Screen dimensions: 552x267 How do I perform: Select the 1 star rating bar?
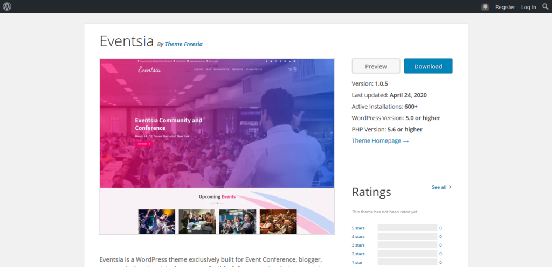tap(408, 262)
